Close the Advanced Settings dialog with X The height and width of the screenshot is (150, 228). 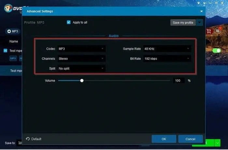click(x=202, y=11)
